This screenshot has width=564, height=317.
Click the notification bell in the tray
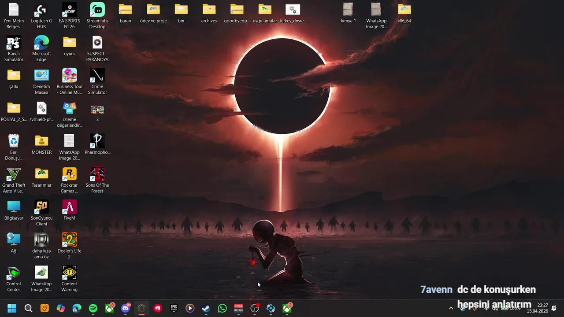pos(554,308)
